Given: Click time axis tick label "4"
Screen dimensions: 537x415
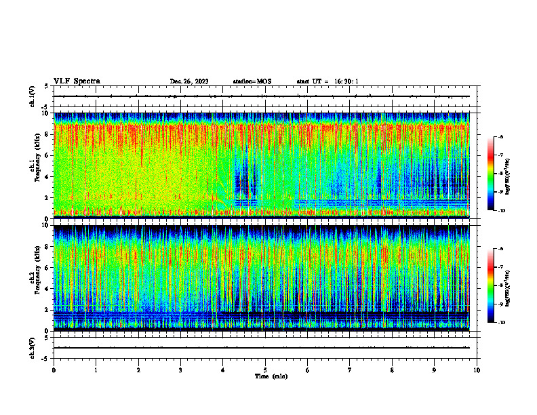Looking at the screenshot, I should pyautogui.click(x=223, y=370).
